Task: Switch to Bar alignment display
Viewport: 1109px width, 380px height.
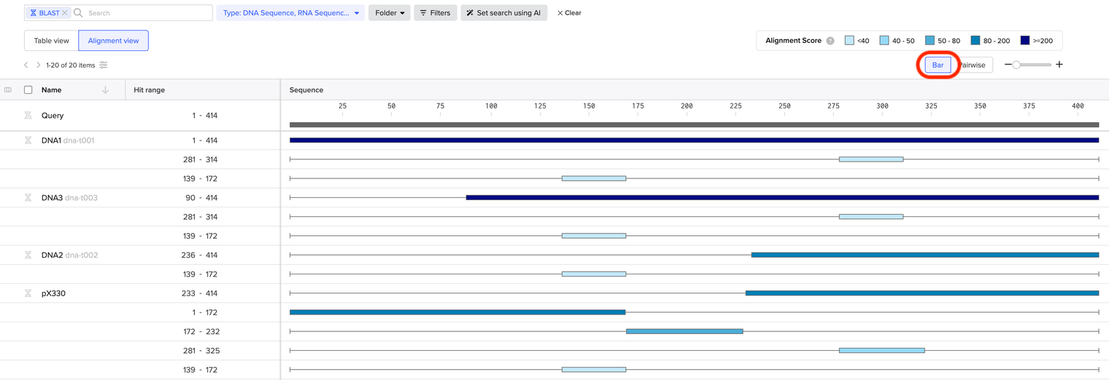Action: 938,65
